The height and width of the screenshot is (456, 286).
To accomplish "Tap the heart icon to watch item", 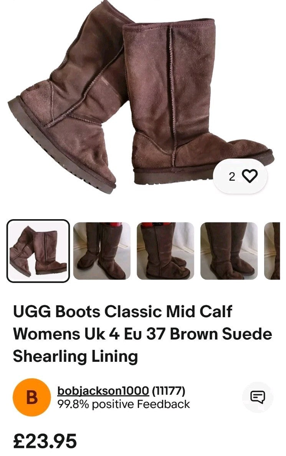I will pos(250,176).
